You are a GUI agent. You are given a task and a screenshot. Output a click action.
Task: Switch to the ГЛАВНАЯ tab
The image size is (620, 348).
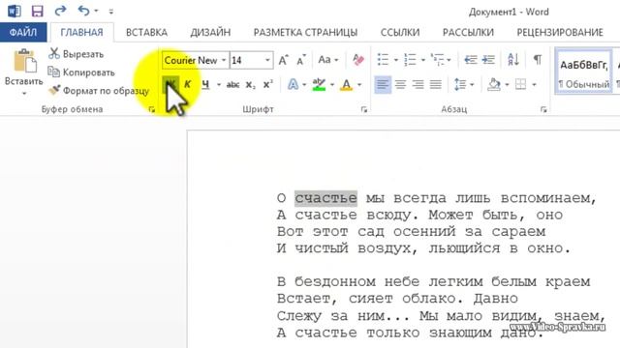pyautogui.click(x=81, y=32)
